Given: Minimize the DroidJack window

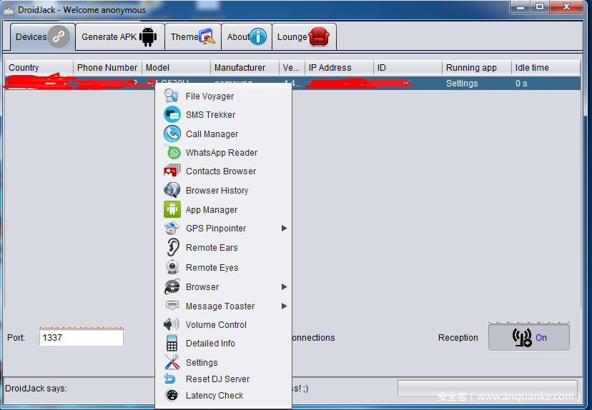Looking at the screenshot, I should coord(521,7).
